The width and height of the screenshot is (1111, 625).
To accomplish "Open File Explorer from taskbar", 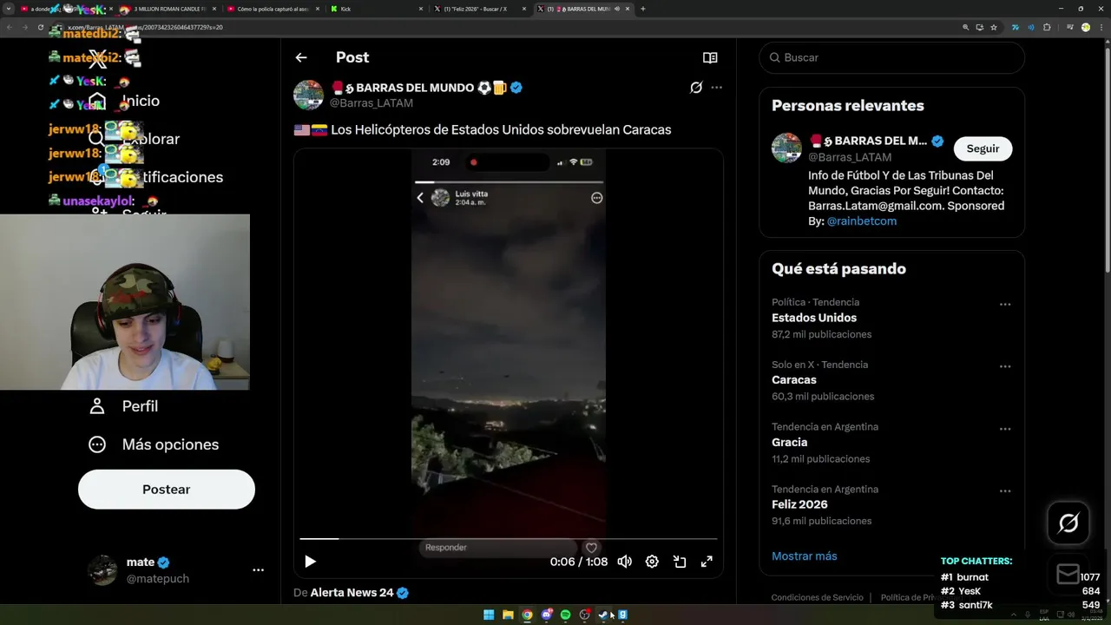I will (508, 615).
